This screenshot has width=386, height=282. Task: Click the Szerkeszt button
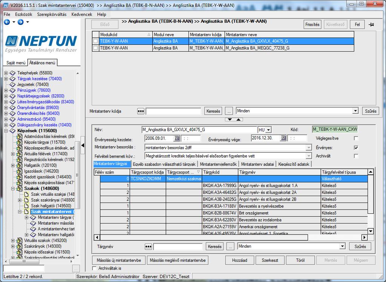[270, 261]
